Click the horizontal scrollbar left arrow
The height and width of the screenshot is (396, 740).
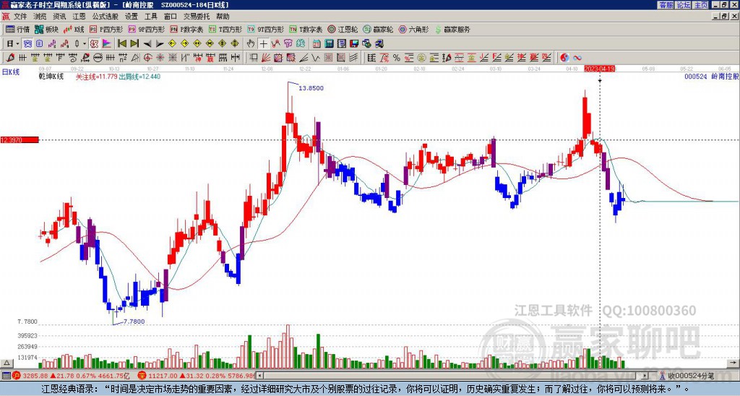pos(260,376)
